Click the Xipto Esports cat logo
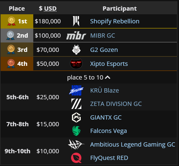 point(76,64)
